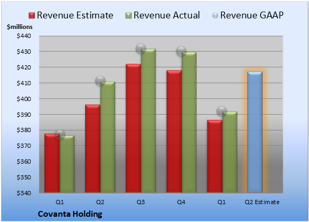The image size is (309, 222).
Task: Click the gray Revenue GAAP legend sphere
Action: pos(215,15)
